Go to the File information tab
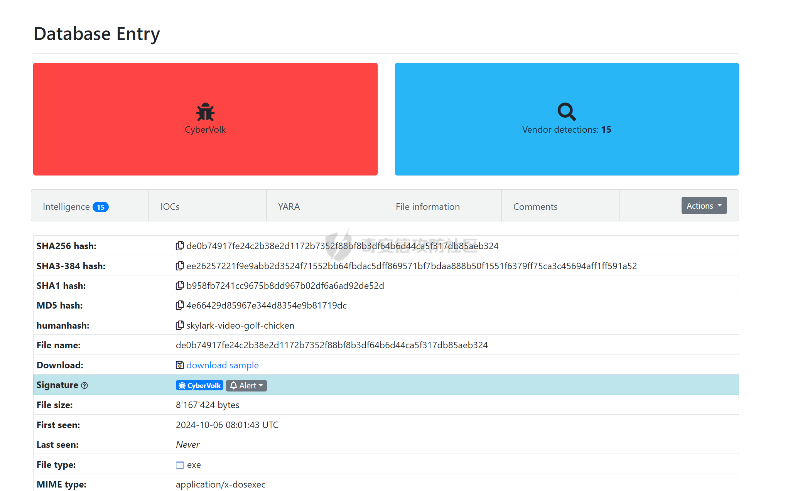This screenshot has width=805, height=491. (x=428, y=207)
